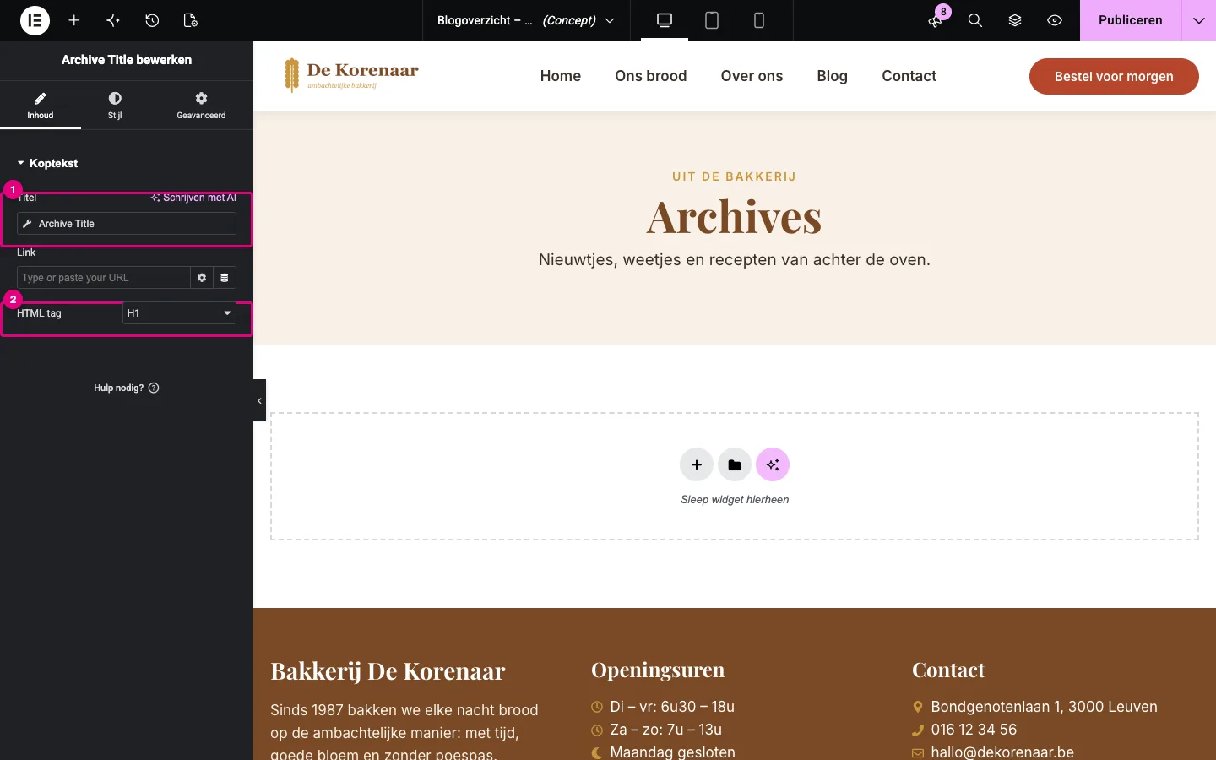
Task: Open the revision history icon
Action: [x=152, y=20]
